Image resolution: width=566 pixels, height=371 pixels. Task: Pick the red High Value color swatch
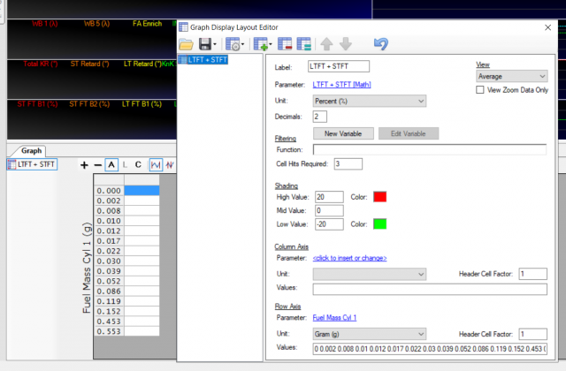coord(379,196)
